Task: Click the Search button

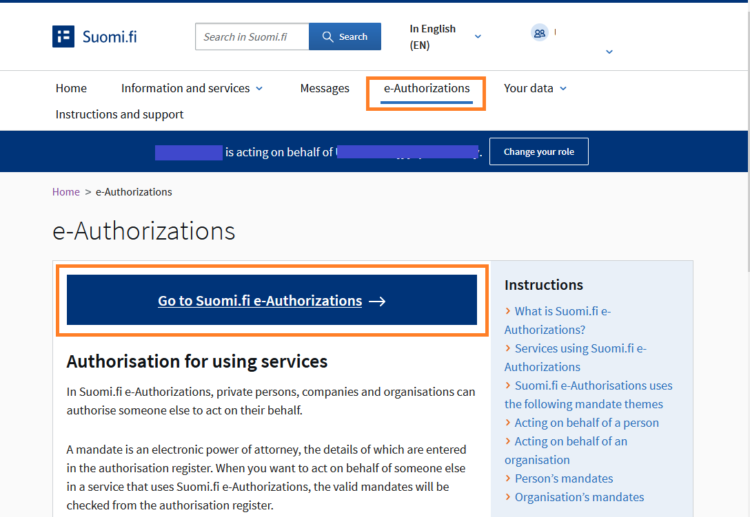Action: point(345,36)
